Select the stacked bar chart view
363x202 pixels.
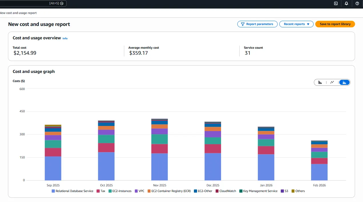[x=344, y=82]
